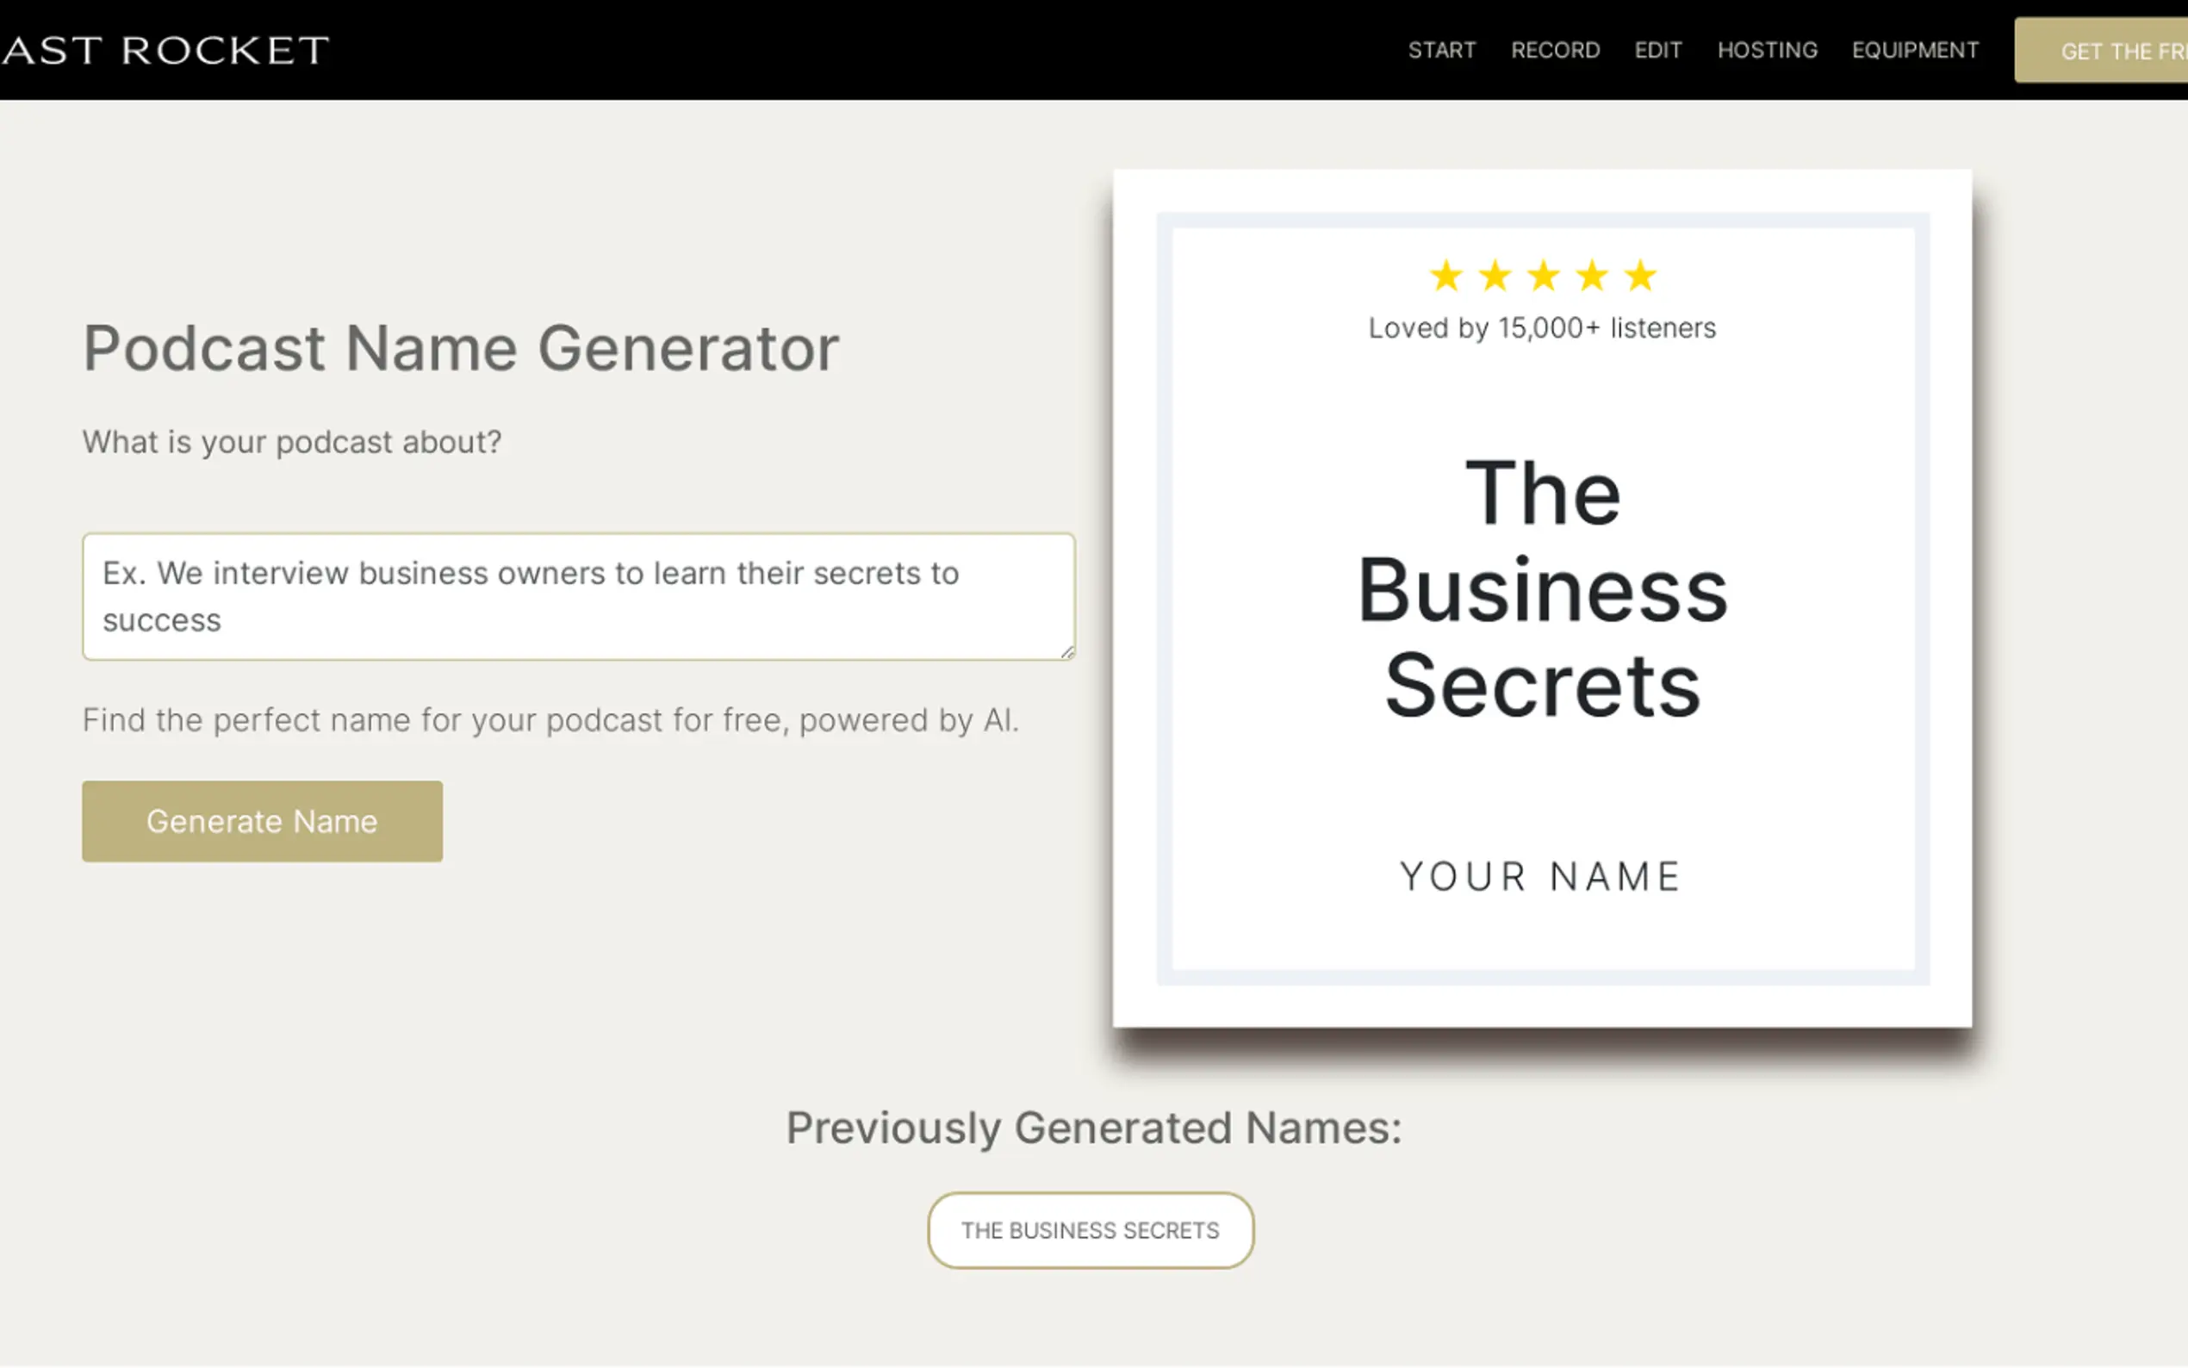Click the first gold star icon
Viewport: 2188px width, 1368px height.
(x=1445, y=276)
